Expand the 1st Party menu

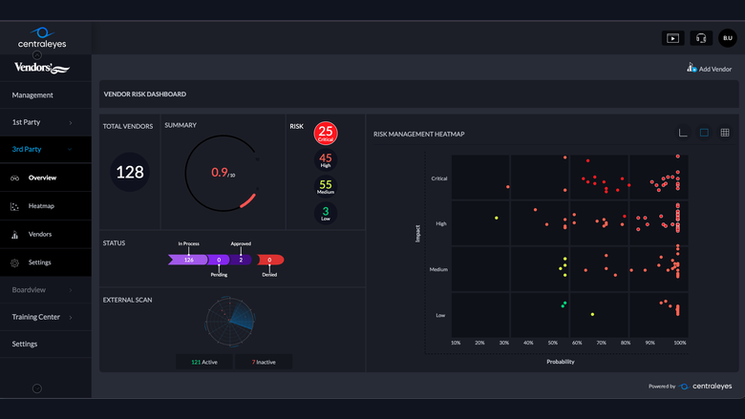[46, 122]
